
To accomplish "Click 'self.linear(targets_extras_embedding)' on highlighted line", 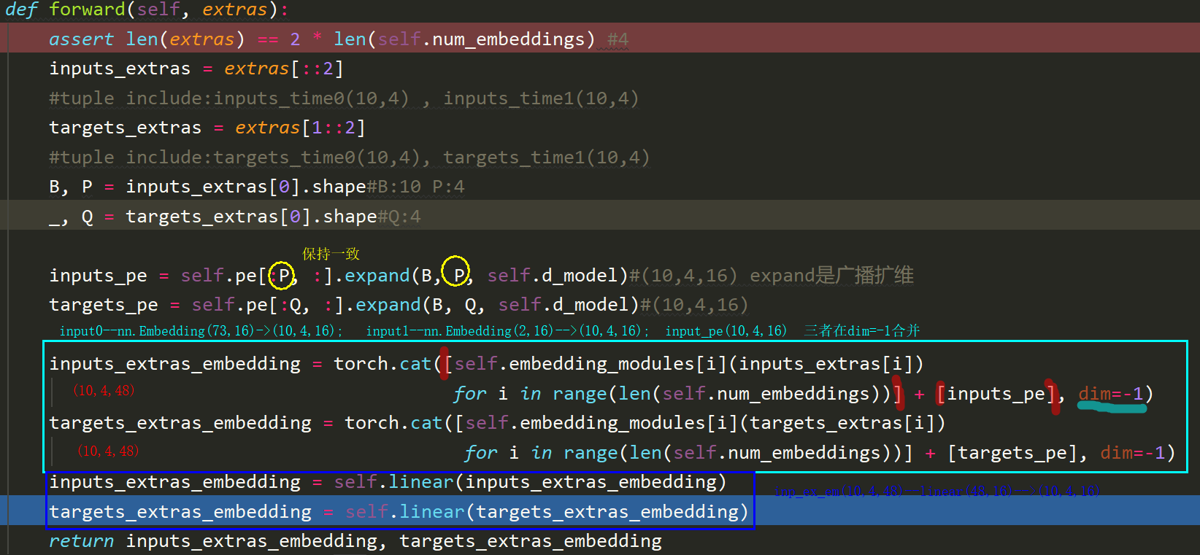I will tap(547, 512).
